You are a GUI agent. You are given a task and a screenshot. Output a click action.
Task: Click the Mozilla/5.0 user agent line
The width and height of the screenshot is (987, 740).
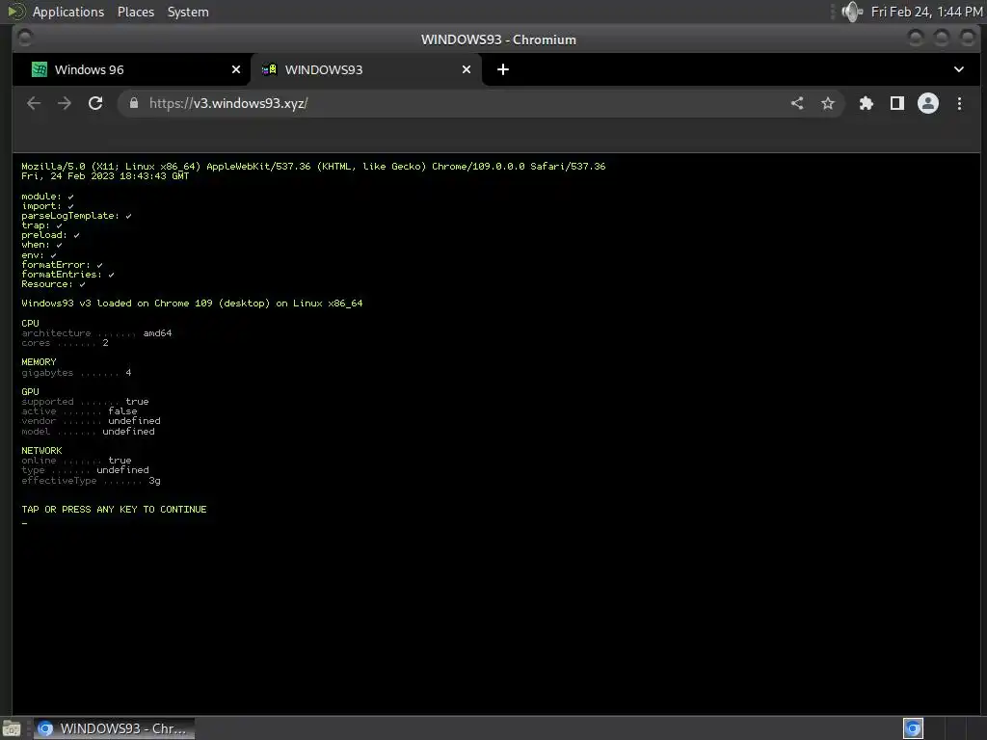(x=313, y=166)
